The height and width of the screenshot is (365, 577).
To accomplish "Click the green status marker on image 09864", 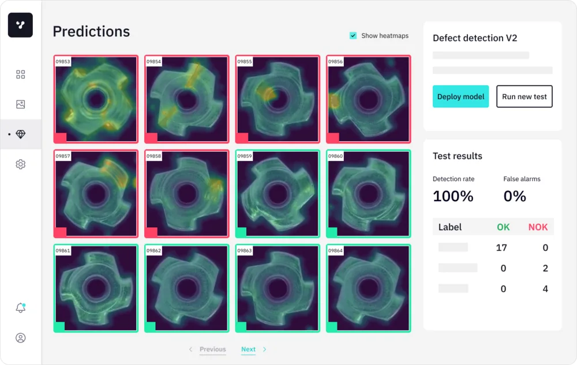I will click(x=332, y=327).
